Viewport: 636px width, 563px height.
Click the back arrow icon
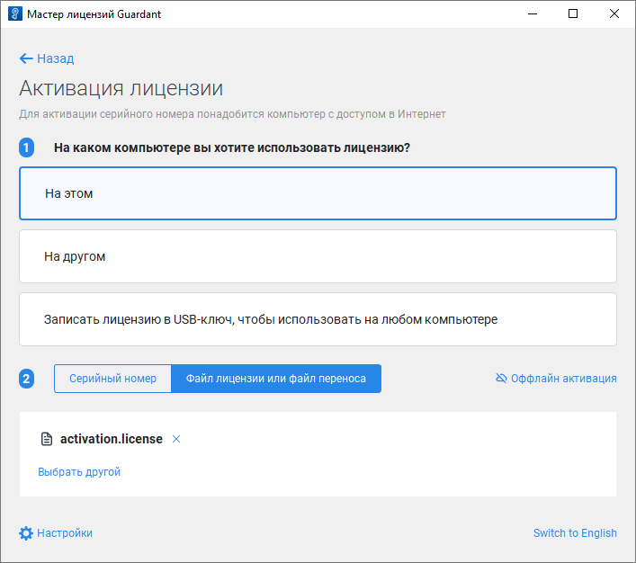coord(25,58)
